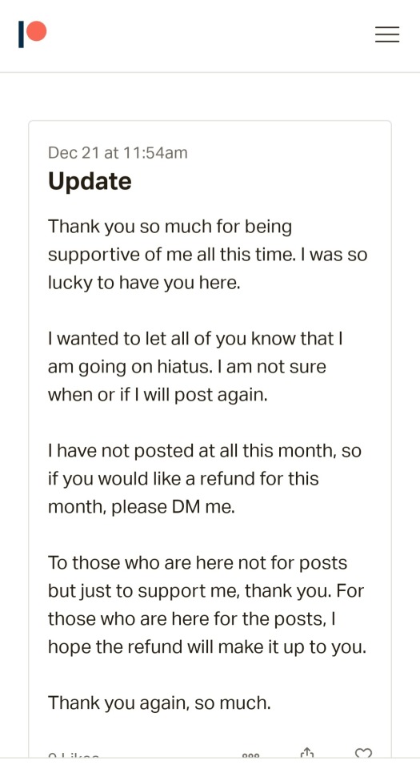Click the empty header area beside the menu
Viewport: 420px width, 769px height.
click(210, 34)
